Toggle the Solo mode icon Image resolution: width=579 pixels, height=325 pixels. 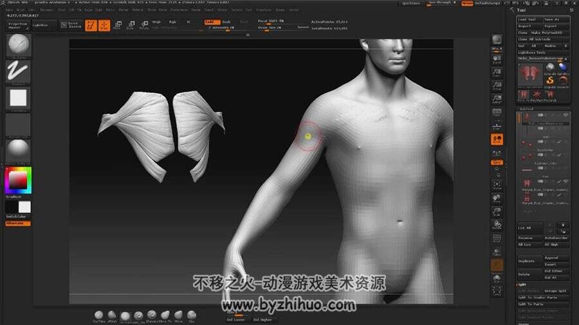coord(497,278)
